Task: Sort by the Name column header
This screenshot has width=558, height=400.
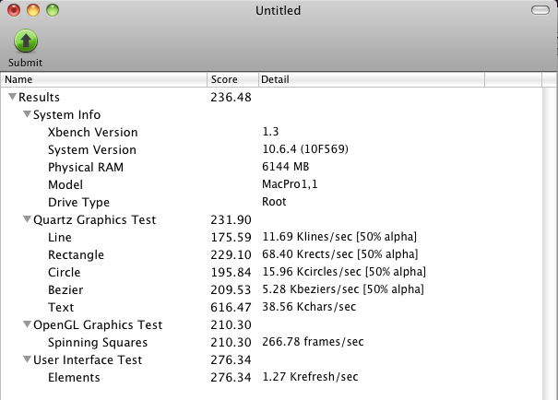Action: click(104, 79)
